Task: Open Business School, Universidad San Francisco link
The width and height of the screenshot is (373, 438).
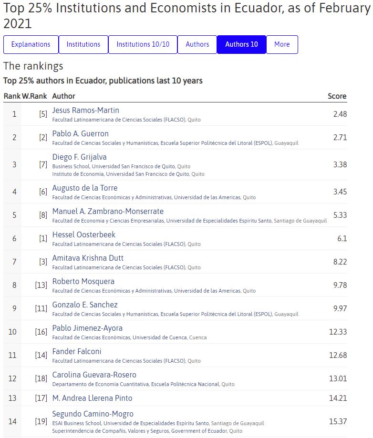Action: [x=114, y=166]
